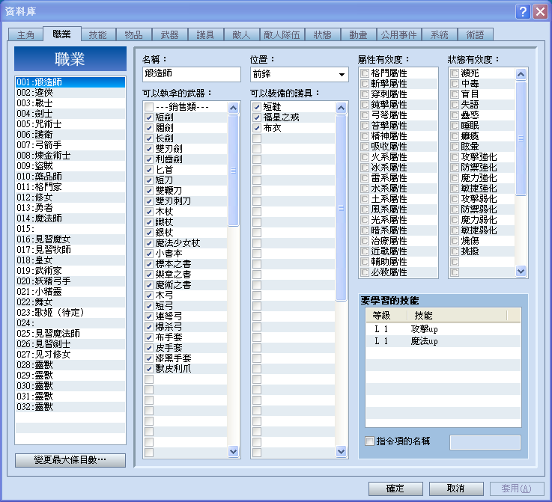Switch to the 技能 tab
The height and width of the screenshot is (502, 552).
click(97, 35)
